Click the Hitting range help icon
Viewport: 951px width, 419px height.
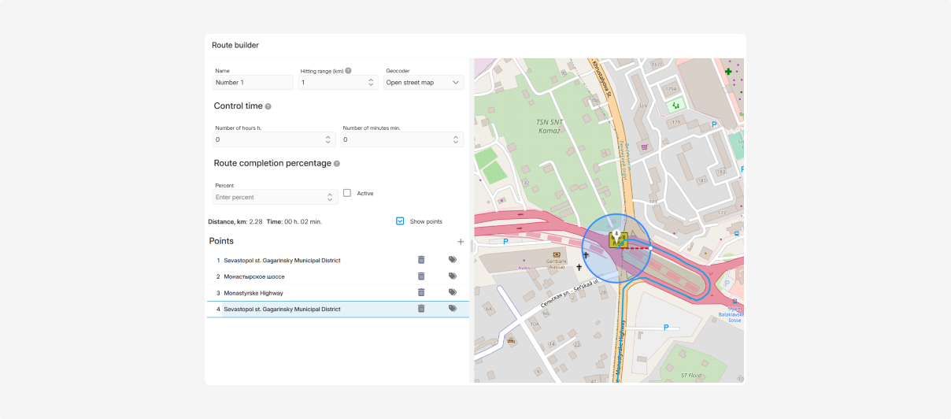click(348, 71)
